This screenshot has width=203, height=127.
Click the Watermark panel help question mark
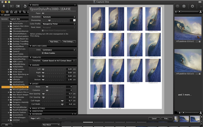pos(73,114)
